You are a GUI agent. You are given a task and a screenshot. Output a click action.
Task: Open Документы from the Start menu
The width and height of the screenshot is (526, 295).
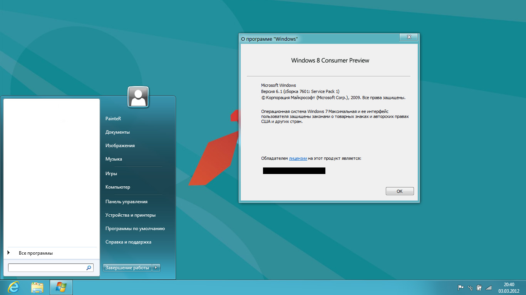coord(117,132)
